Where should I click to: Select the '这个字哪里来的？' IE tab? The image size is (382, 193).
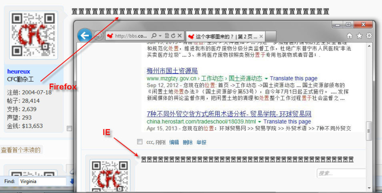pyautogui.click(x=225, y=36)
